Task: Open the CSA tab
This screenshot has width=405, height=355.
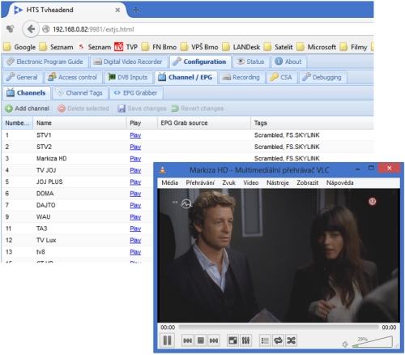Action: coord(281,77)
